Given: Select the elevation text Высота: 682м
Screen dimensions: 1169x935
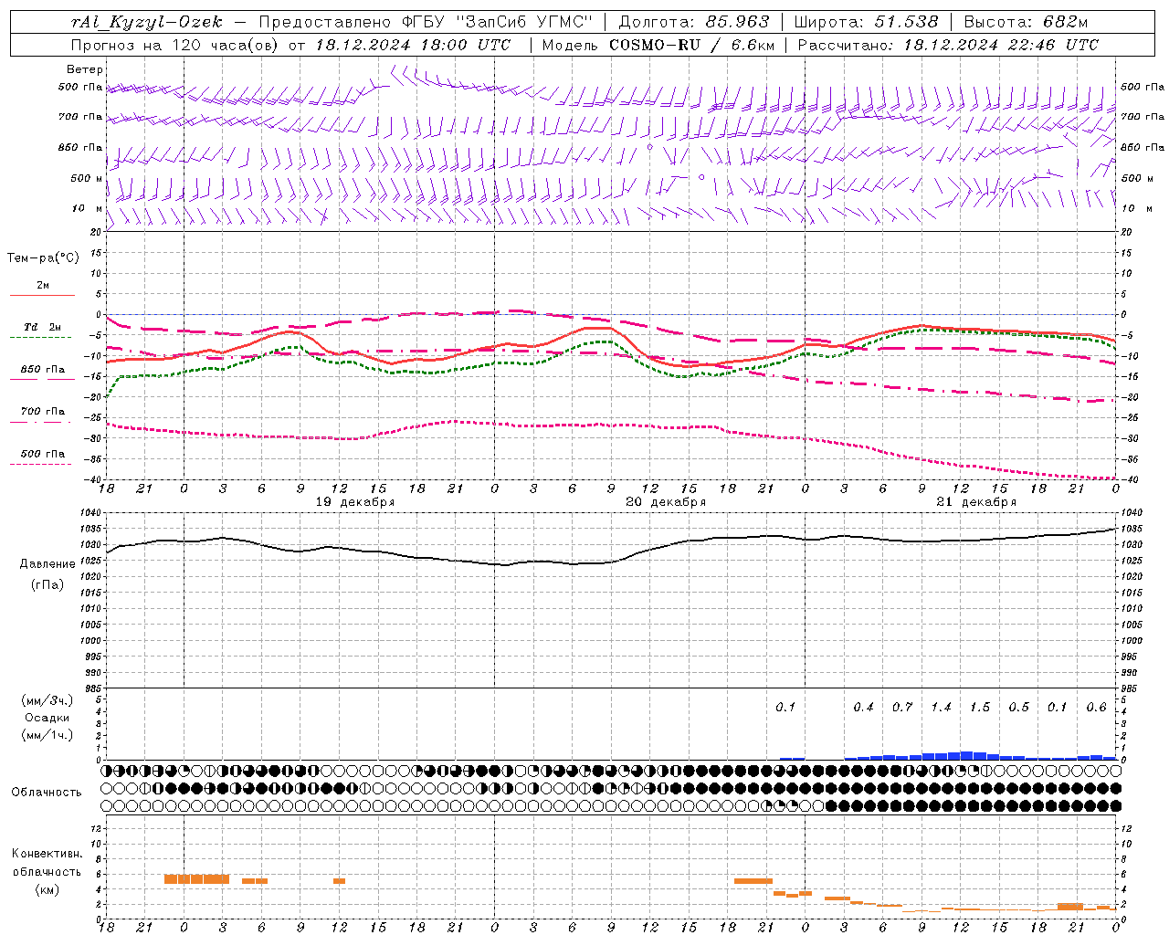Looking at the screenshot, I should [x=1027, y=22].
